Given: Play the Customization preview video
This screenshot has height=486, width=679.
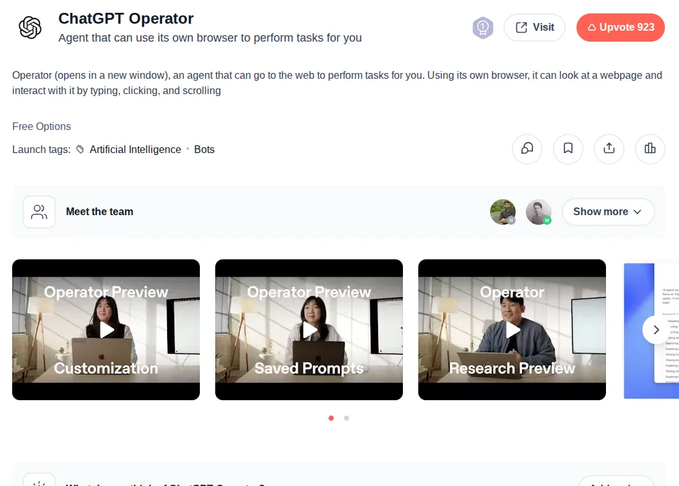Looking at the screenshot, I should [x=106, y=330].
